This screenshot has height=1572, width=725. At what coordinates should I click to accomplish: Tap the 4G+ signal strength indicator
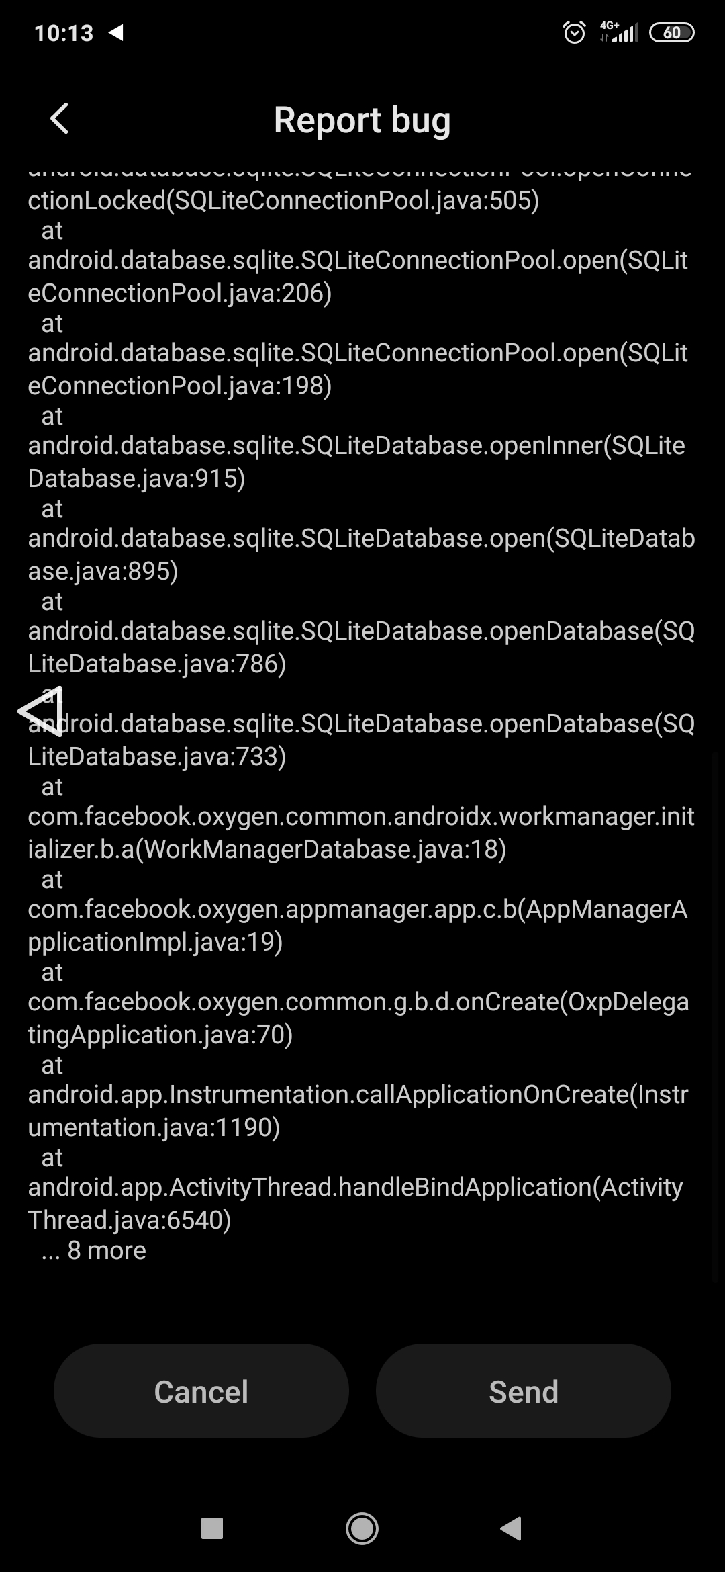(x=619, y=32)
